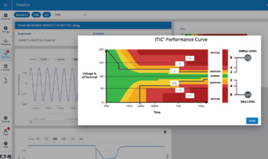Set waveform zoom to 1cycle
The width and height of the screenshot is (268, 159).
click(x=43, y=59)
